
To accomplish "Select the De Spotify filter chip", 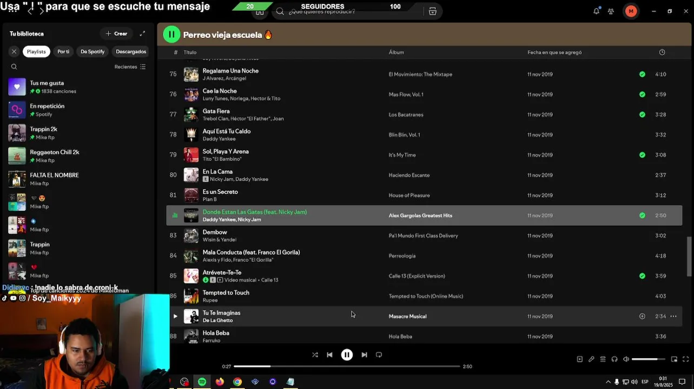I will [92, 51].
